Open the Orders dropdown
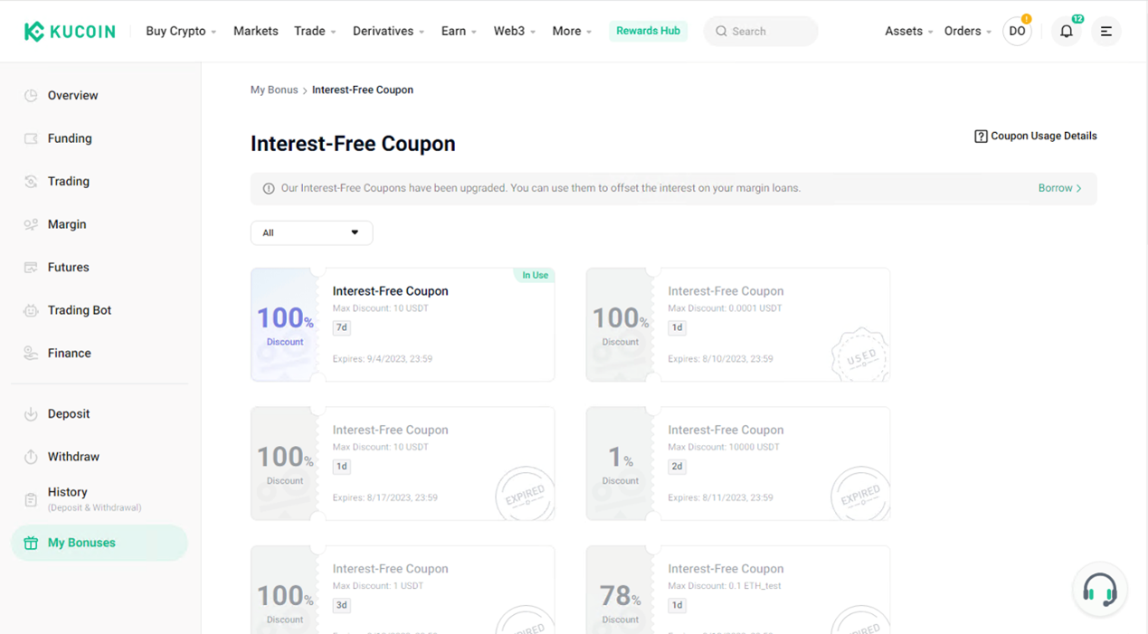Viewport: 1148px width, 634px height. 968,31
